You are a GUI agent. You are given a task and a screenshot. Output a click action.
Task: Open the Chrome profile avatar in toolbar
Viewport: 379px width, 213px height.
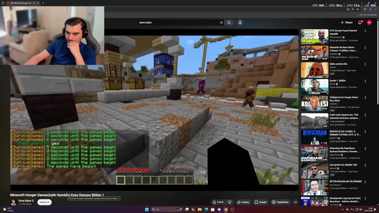[x=370, y=9]
